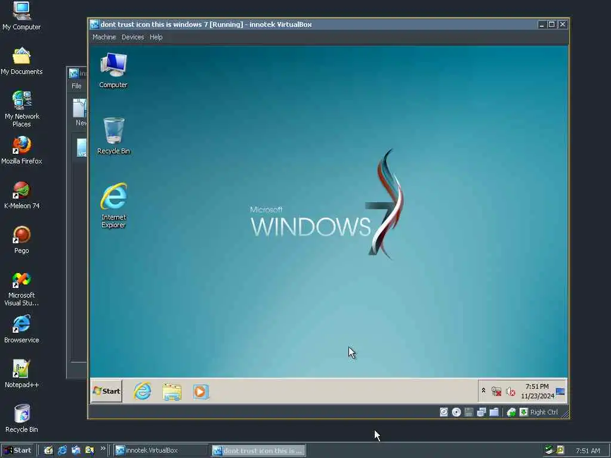The width and height of the screenshot is (611, 458).
Task: Select Browservice shortcut on host desktop
Action: [22, 329]
